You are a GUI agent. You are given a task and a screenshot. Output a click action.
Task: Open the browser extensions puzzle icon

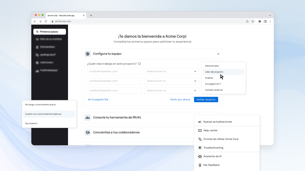259,21
